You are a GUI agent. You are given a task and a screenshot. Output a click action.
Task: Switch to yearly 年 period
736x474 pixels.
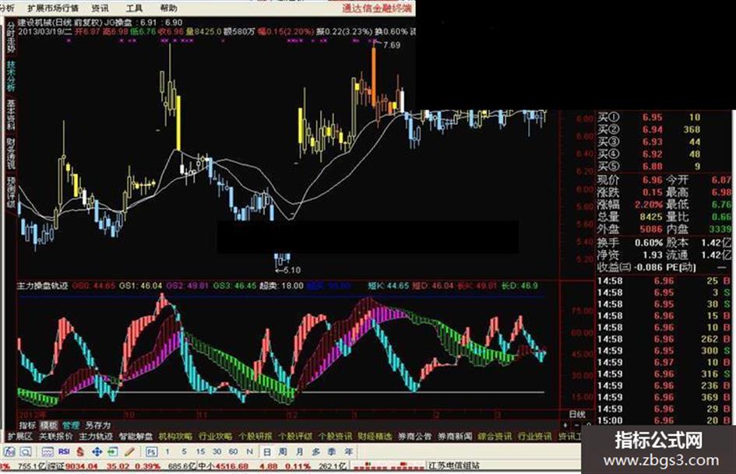coord(349,451)
